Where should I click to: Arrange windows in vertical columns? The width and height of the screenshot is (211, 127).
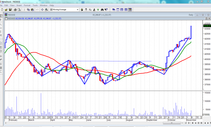pyautogui.click(x=118, y=10)
